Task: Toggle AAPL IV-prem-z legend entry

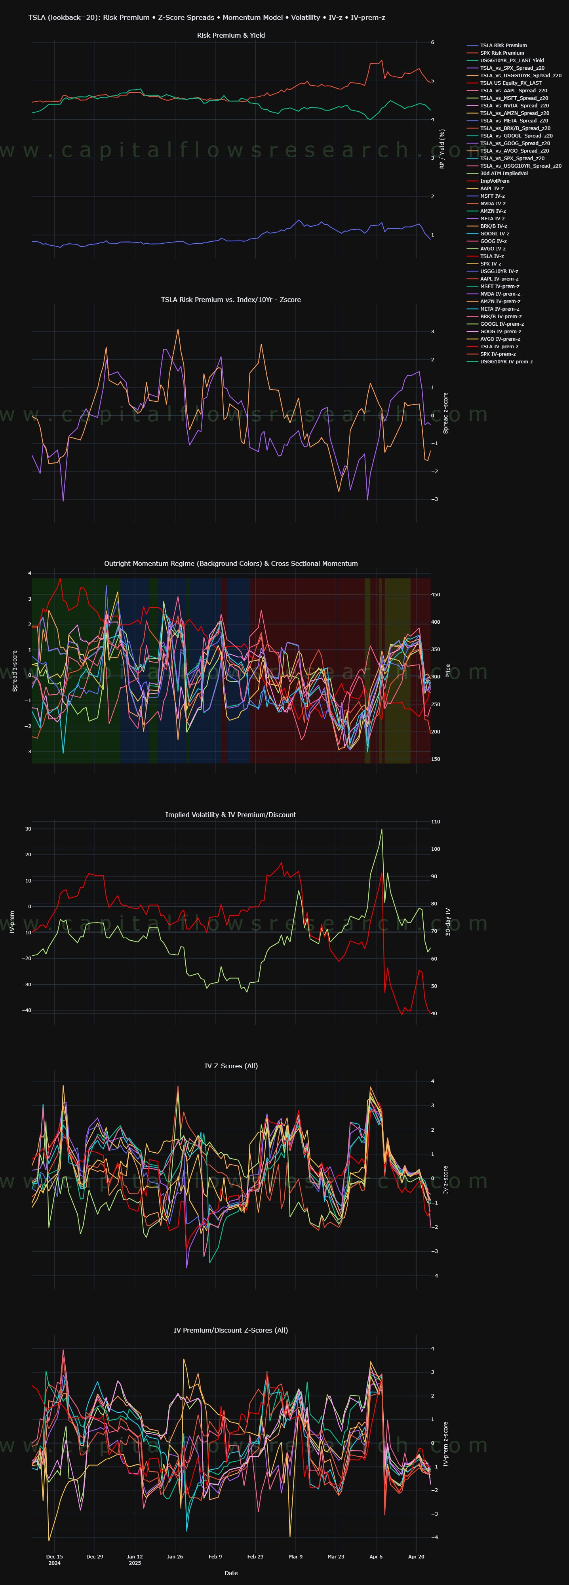Action: click(493, 279)
